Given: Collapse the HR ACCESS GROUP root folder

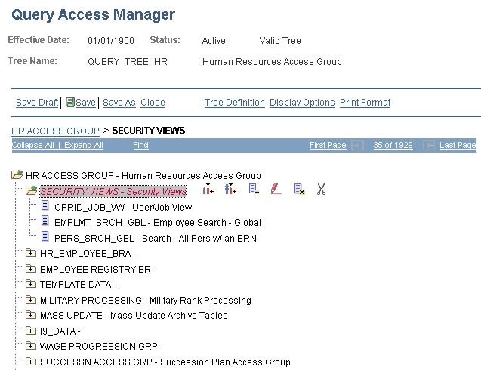Looking at the screenshot, I should 17,175.
